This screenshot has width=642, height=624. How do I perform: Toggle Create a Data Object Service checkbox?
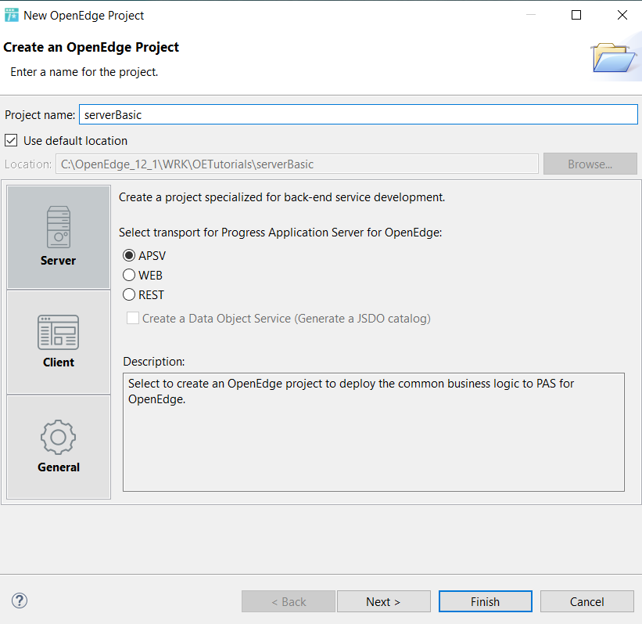click(x=133, y=318)
